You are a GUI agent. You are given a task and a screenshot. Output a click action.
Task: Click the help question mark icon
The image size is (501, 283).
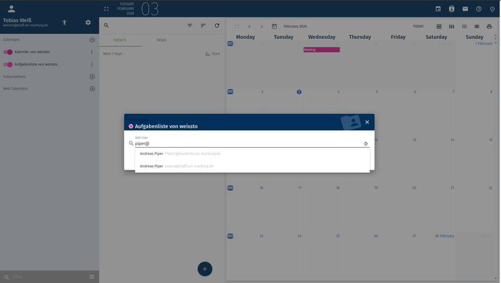pyautogui.click(x=479, y=9)
